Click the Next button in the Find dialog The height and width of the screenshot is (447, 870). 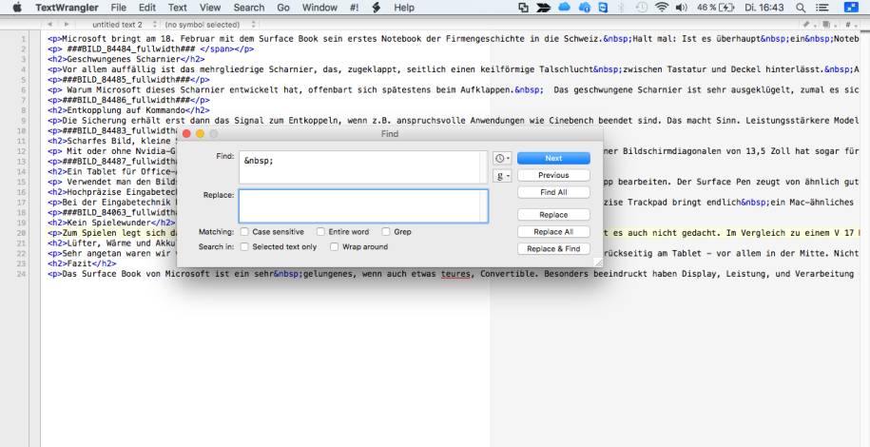pyautogui.click(x=553, y=158)
